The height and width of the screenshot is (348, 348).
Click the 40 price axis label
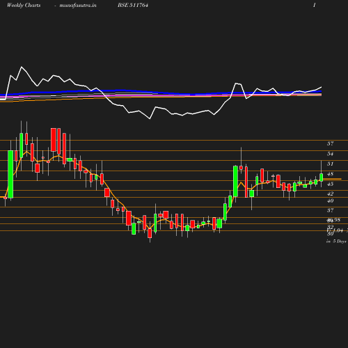click(x=330, y=200)
